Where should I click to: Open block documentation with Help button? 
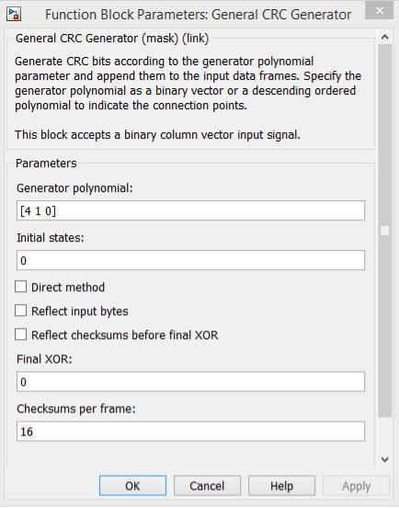click(x=281, y=486)
